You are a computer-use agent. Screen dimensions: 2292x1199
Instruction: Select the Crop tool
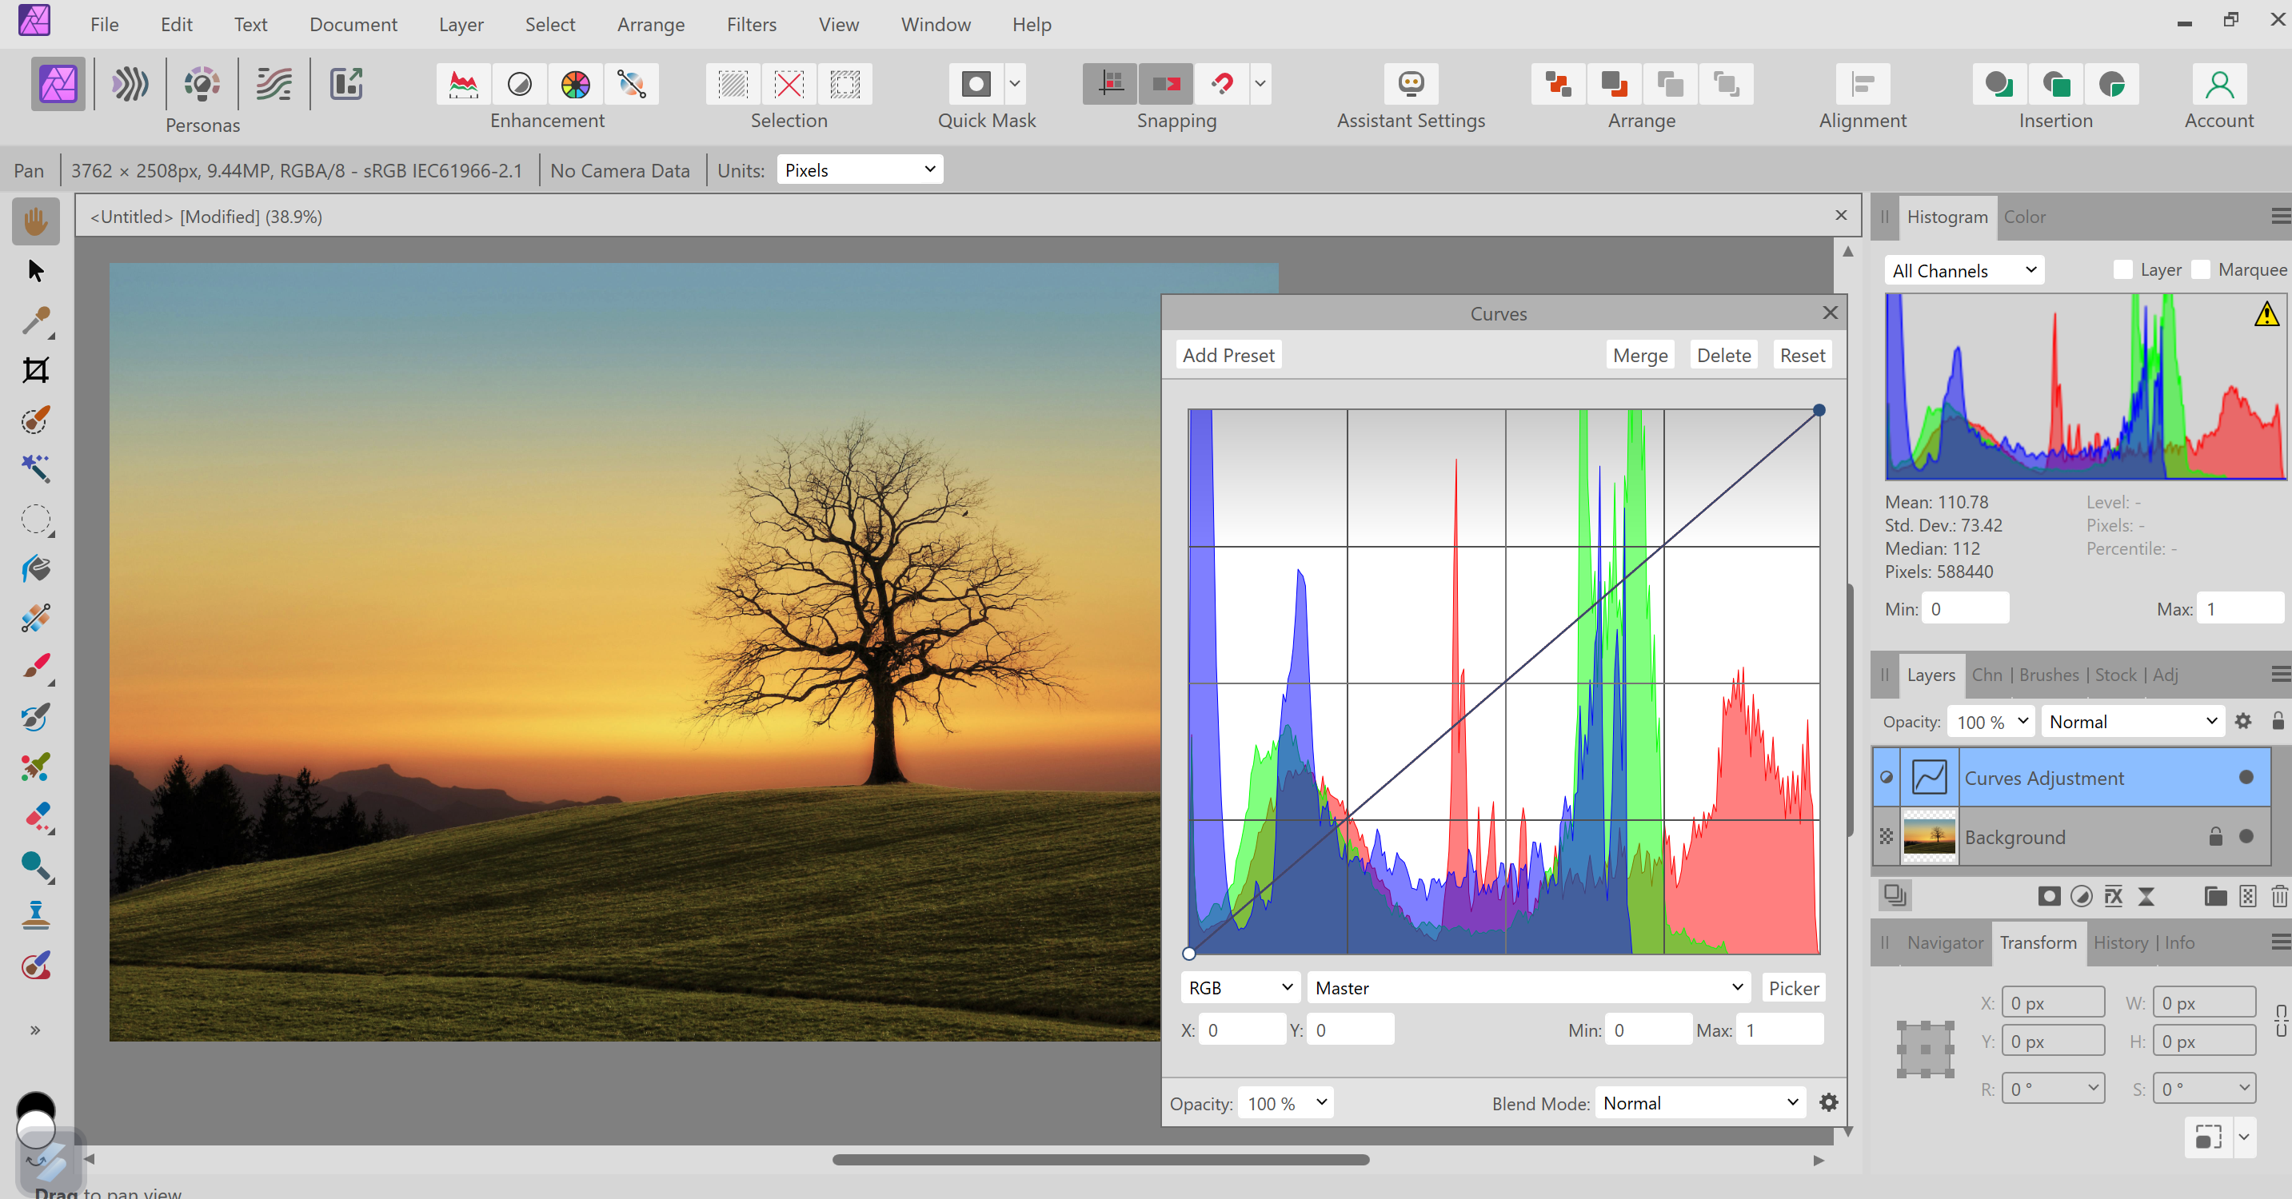(36, 370)
